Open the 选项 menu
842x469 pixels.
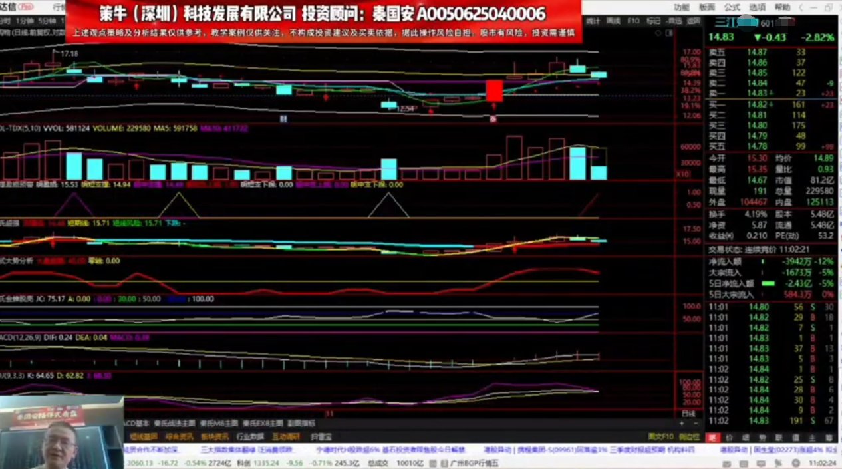[757, 7]
